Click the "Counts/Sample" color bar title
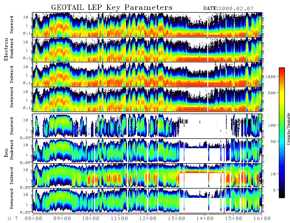Image resolution: width=290 pixels, height=223 pixels. (288, 129)
